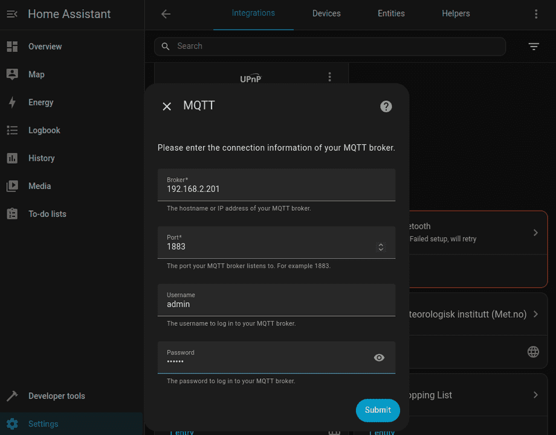
Task: Open the History panel in sidebar
Action: [41, 158]
